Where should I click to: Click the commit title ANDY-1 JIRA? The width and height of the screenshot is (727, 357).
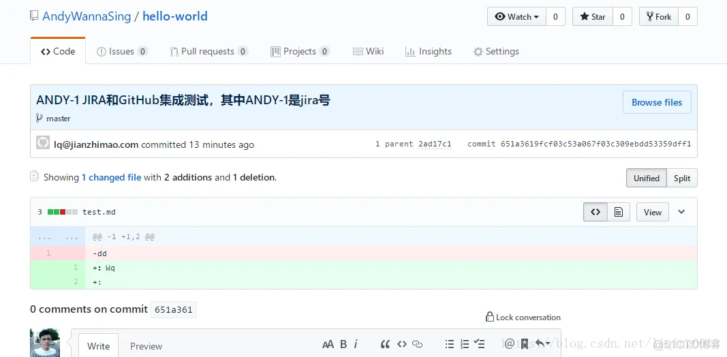(183, 100)
